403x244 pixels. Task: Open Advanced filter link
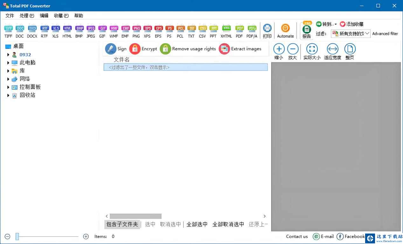(x=385, y=34)
